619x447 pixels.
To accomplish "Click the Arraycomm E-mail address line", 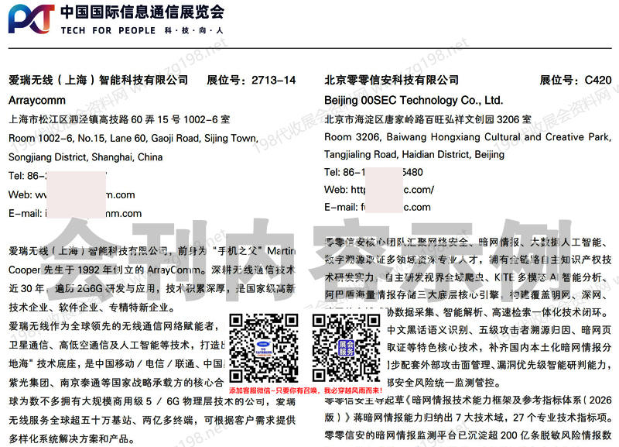I will [x=75, y=213].
